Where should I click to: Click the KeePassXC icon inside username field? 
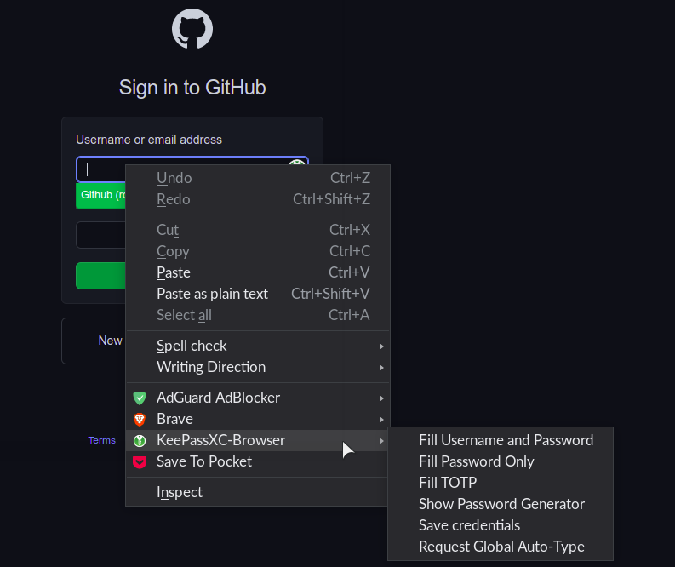tap(296, 165)
